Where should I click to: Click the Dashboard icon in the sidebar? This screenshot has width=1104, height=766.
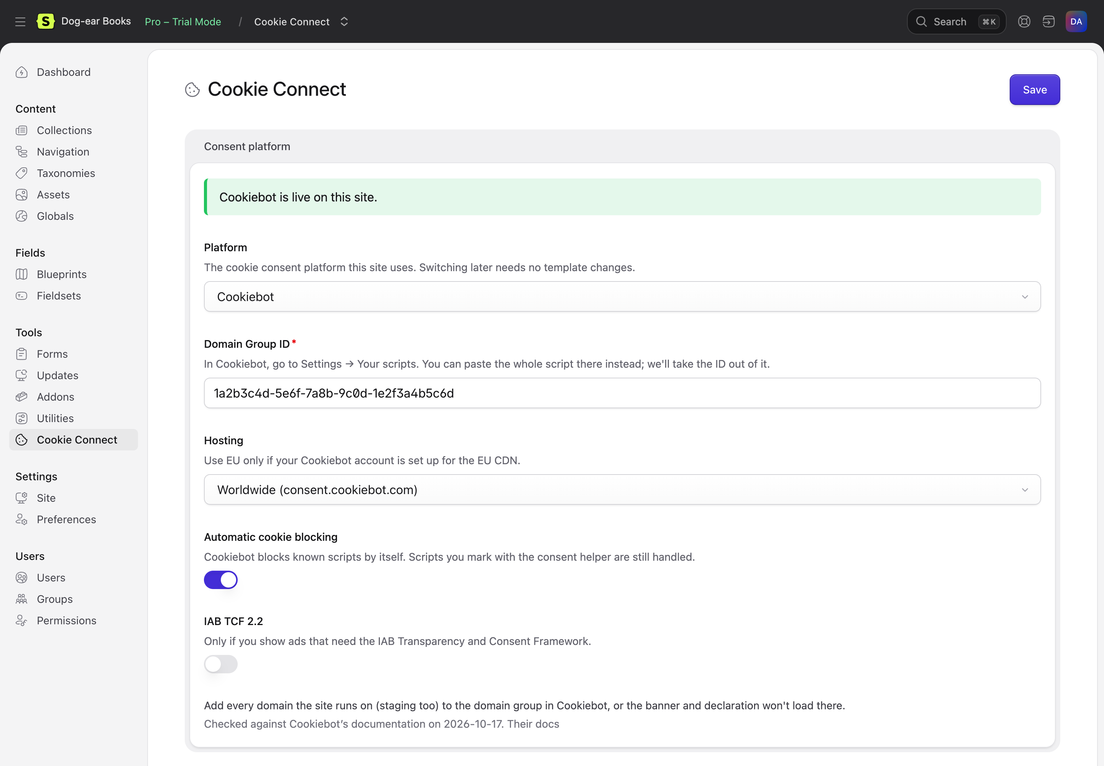[x=21, y=72]
